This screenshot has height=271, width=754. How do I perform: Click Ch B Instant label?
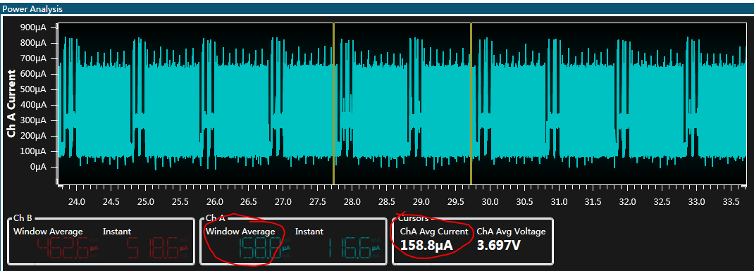click(x=117, y=231)
